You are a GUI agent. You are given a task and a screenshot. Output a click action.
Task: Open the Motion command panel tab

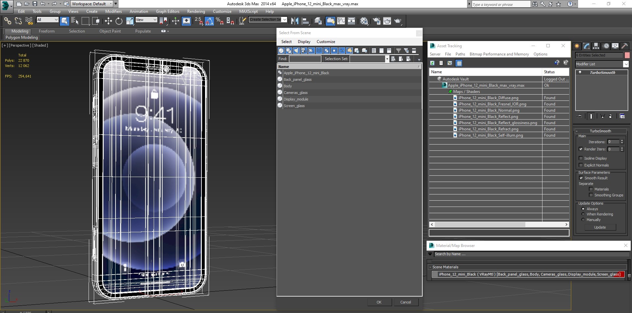click(x=606, y=46)
